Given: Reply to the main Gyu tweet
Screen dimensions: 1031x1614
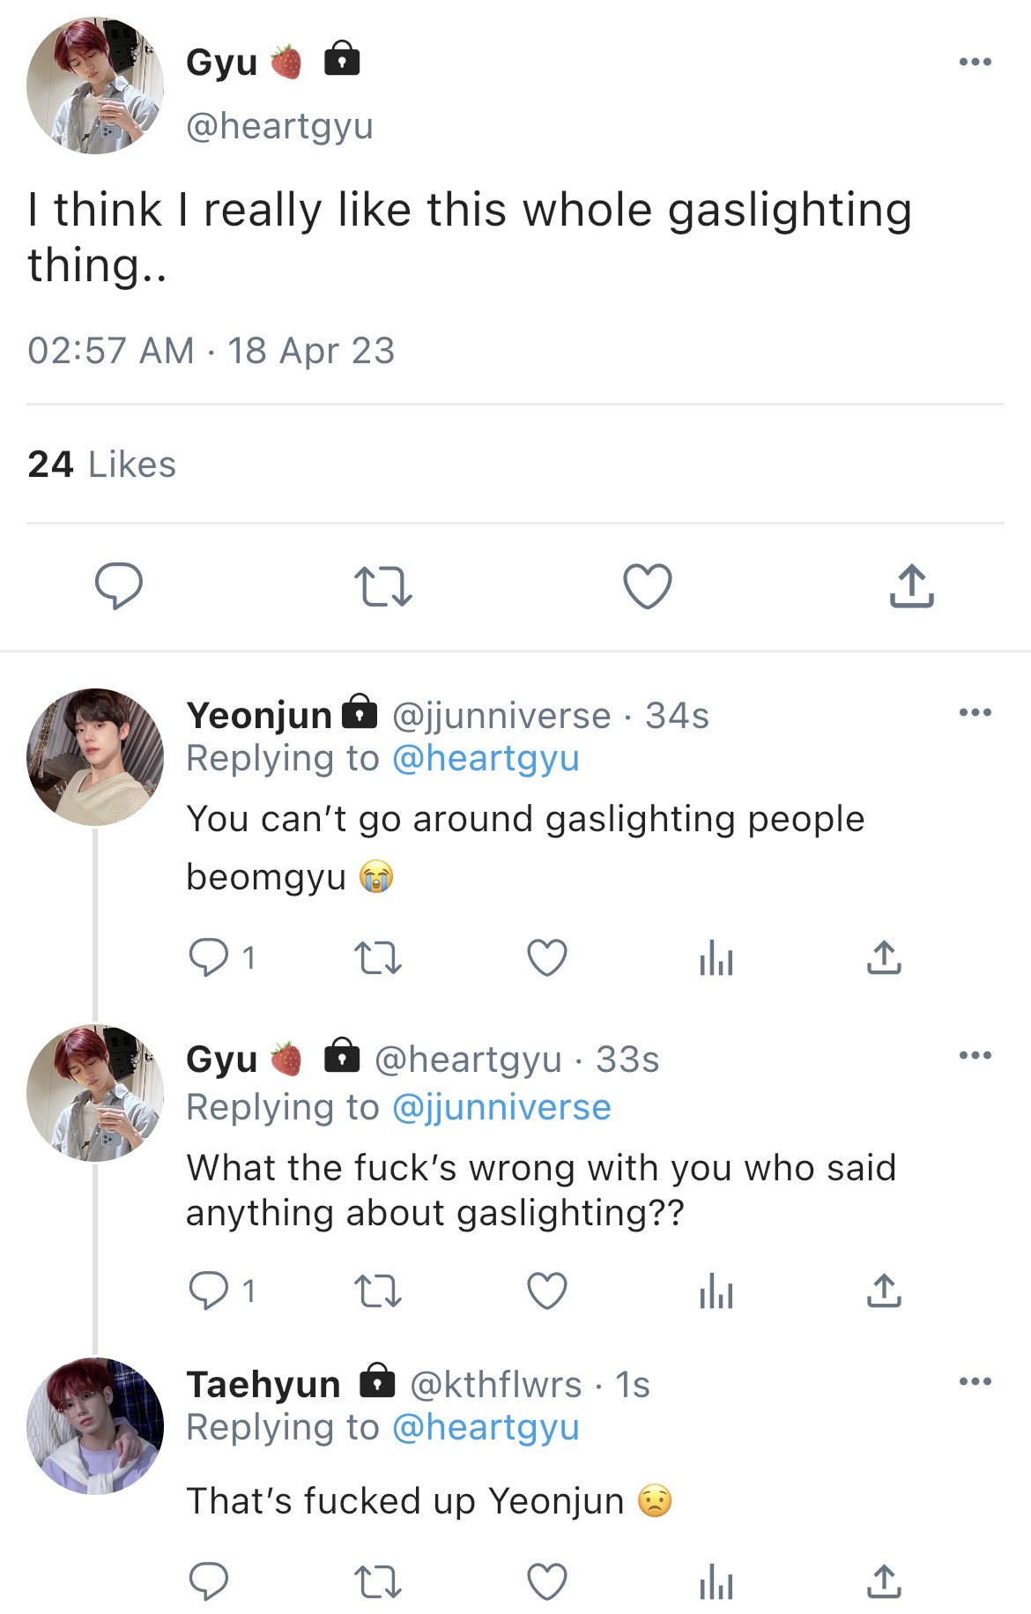Looking at the screenshot, I should pyautogui.click(x=119, y=586).
